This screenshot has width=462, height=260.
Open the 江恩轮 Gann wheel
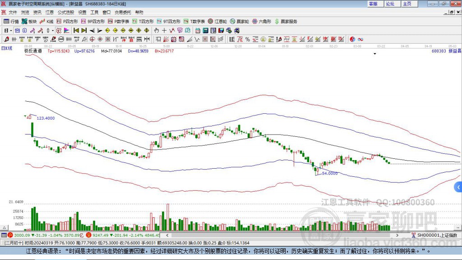pyautogui.click(x=217, y=22)
